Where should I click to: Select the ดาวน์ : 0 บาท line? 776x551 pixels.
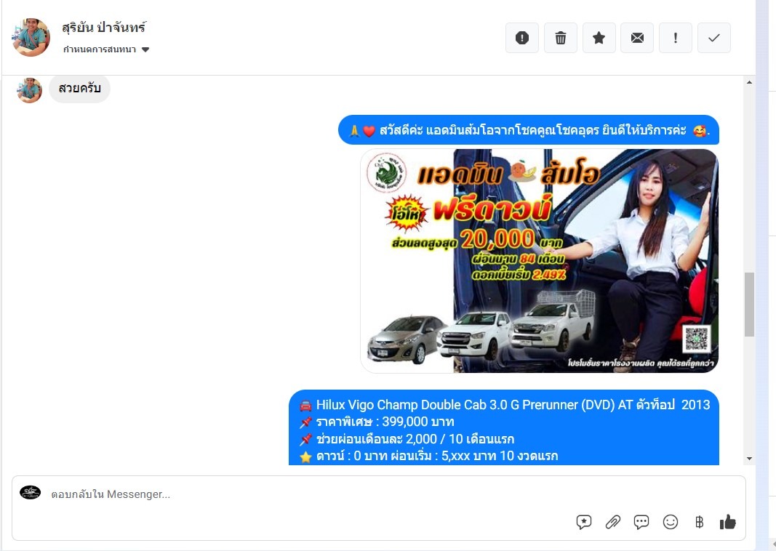(x=428, y=456)
